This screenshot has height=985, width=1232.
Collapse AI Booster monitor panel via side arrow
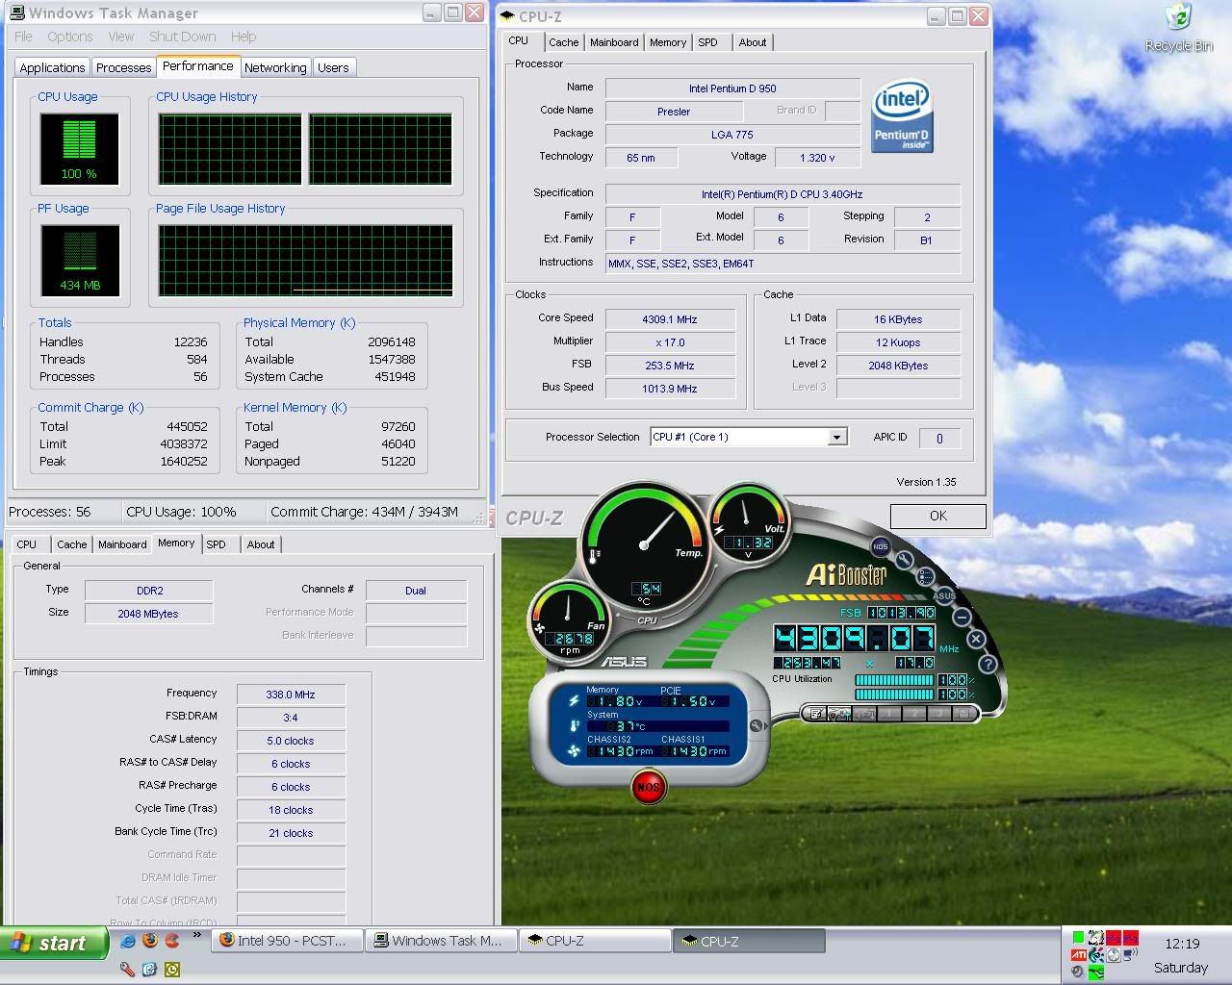pyautogui.click(x=757, y=725)
